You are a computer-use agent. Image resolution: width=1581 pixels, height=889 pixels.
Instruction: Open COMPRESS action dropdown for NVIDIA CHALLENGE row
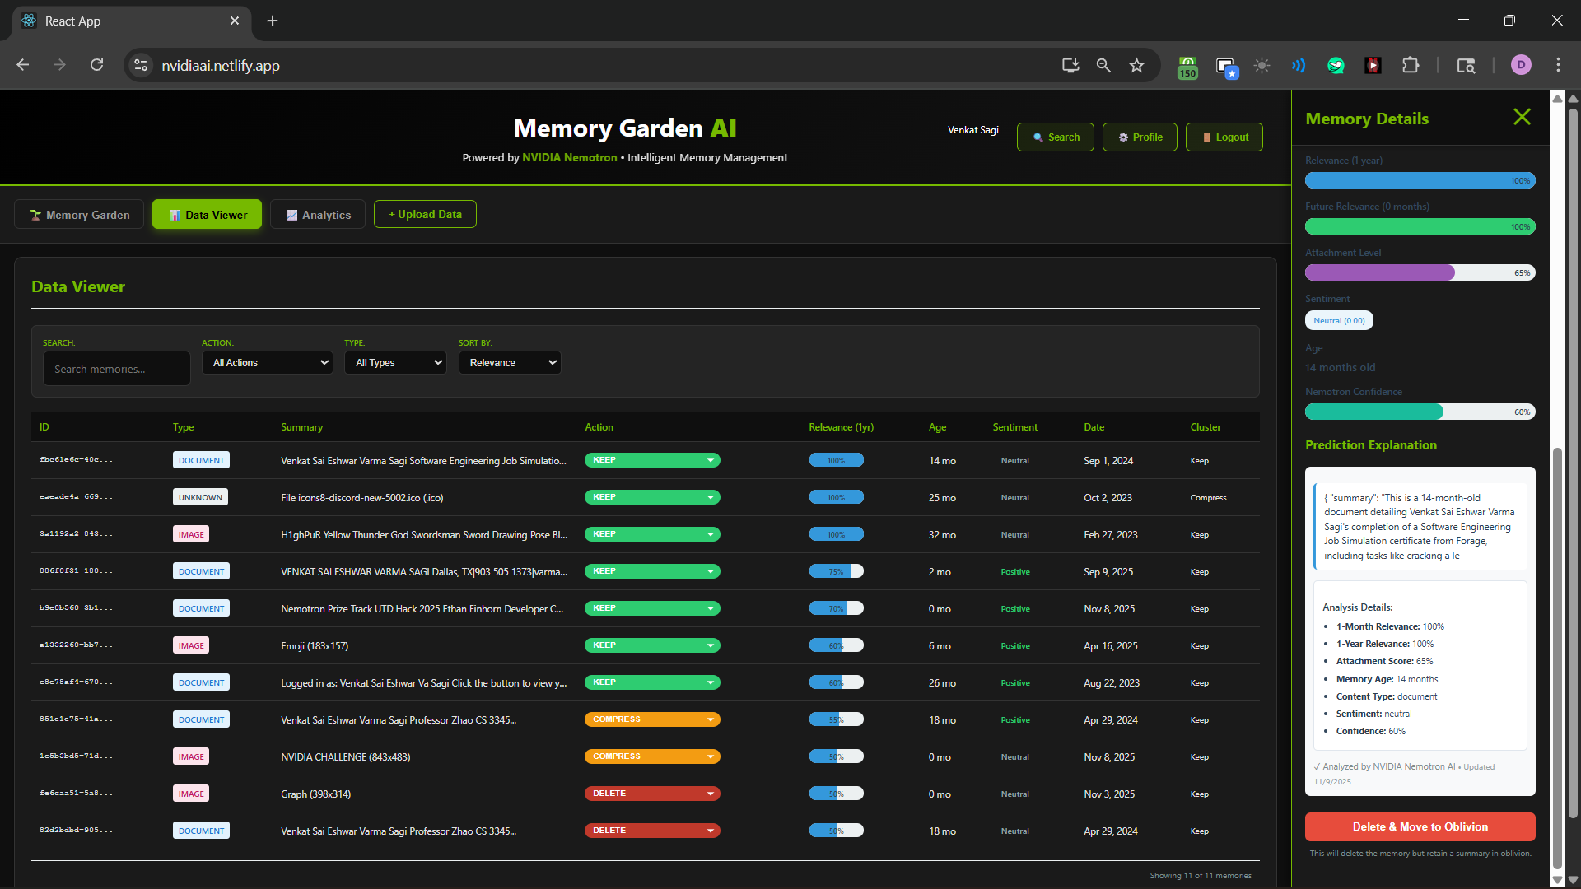tap(652, 756)
